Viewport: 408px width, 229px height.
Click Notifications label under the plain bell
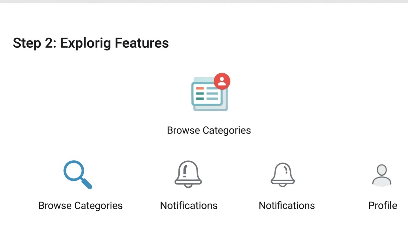(287, 206)
